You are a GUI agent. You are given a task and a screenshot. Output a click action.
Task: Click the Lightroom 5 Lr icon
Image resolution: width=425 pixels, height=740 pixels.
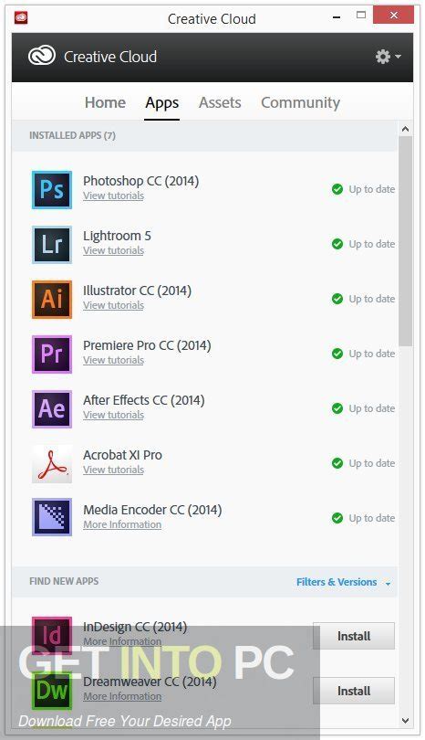pos(52,245)
